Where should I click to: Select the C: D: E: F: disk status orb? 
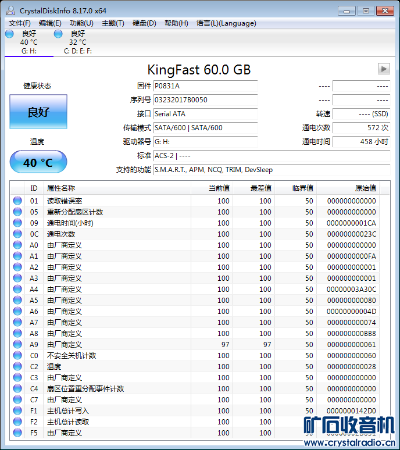pyautogui.click(x=58, y=34)
